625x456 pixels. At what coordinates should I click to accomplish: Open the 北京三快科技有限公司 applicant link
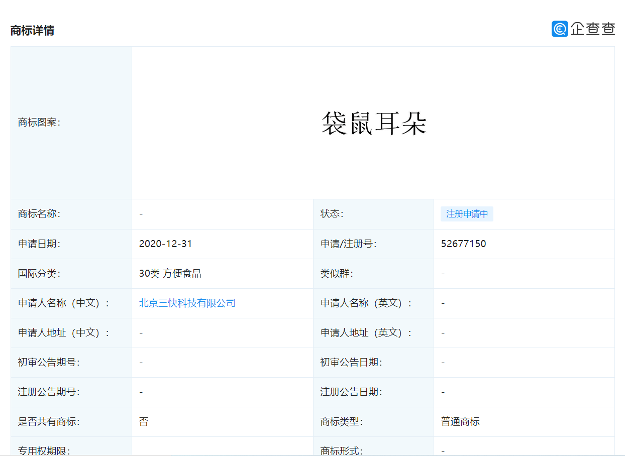coord(187,303)
